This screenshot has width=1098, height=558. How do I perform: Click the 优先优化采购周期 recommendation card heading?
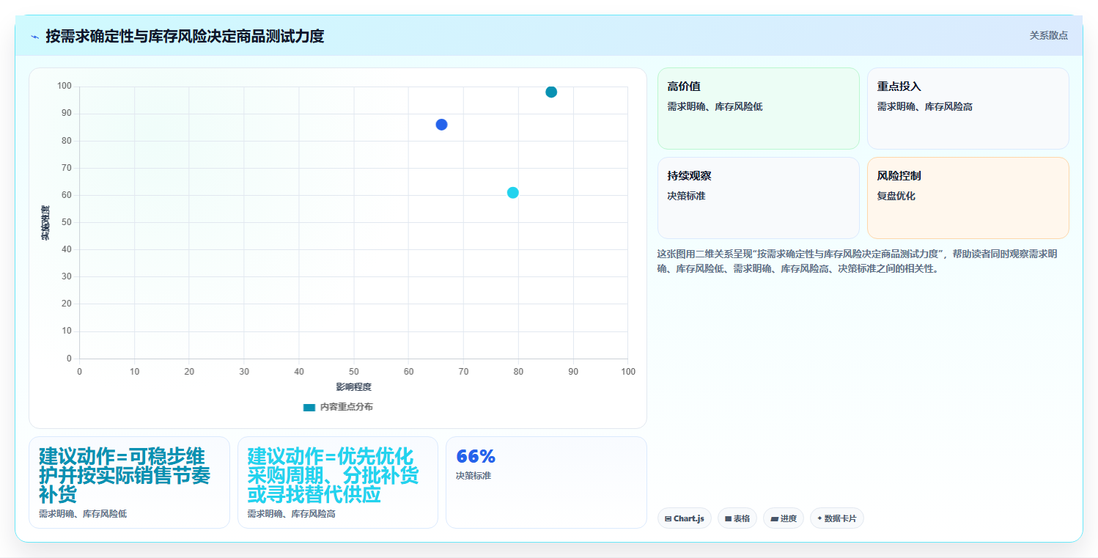pyautogui.click(x=333, y=475)
